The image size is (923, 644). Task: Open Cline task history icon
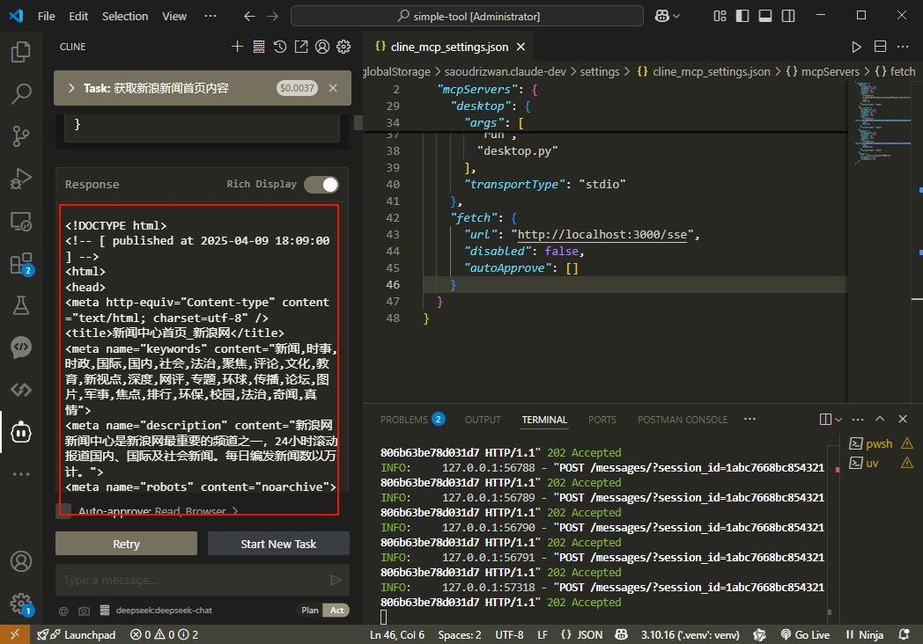(x=280, y=47)
